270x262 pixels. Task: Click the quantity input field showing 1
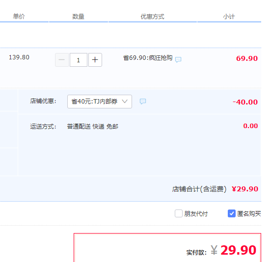[79, 60]
